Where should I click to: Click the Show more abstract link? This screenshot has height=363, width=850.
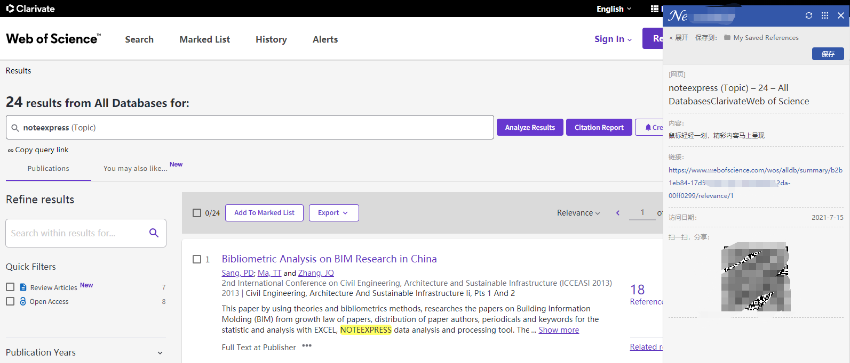559,330
